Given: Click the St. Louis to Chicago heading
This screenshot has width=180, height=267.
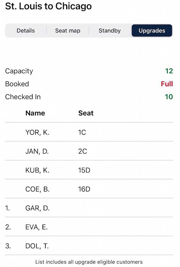Looking at the screenshot, I should point(49,6).
